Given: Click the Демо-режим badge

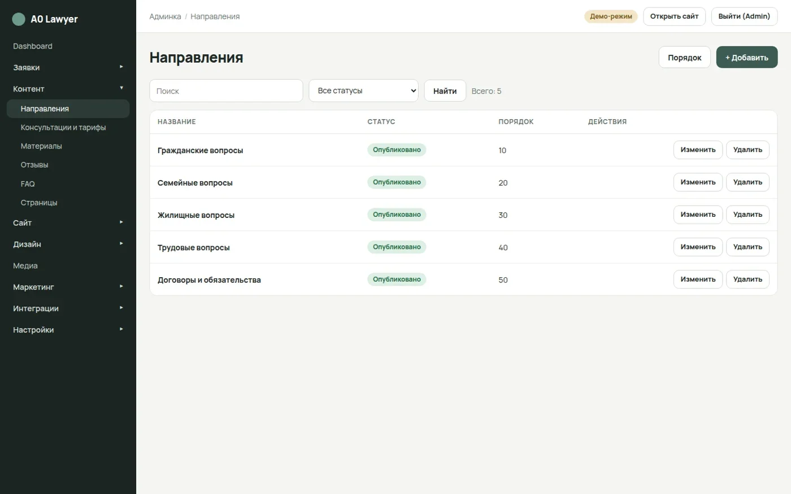Looking at the screenshot, I should (x=611, y=16).
